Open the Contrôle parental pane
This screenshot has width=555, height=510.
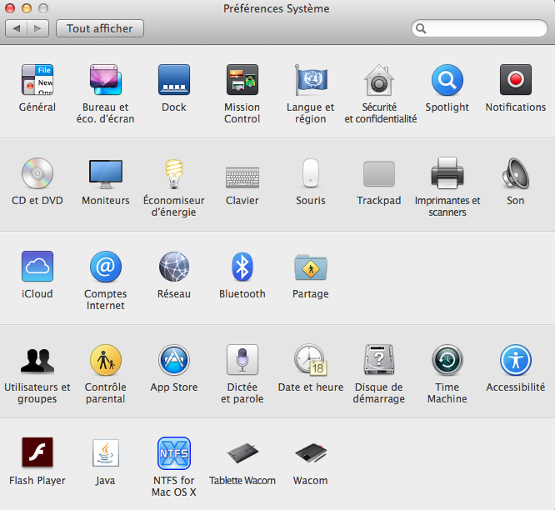pos(106,361)
